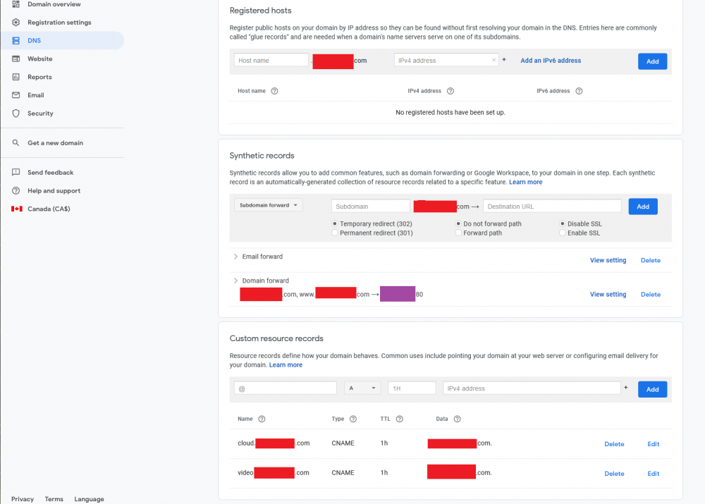Click the Canada flag icon
705x504 pixels.
click(x=17, y=209)
